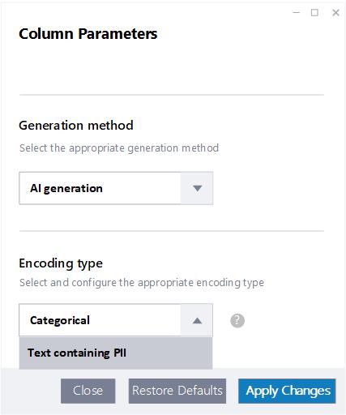Screen dimensions: 346x415
Task: Collapse the Encoding type dropdown arrow
Action: point(197,320)
